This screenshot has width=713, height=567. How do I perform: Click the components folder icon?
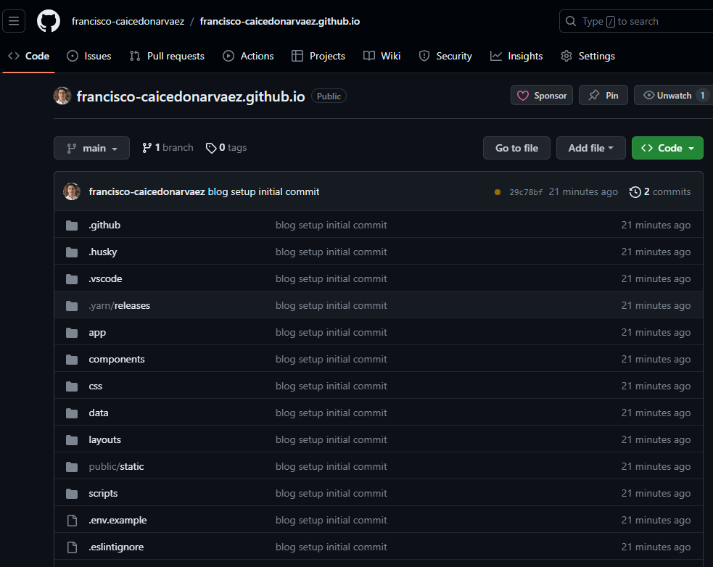(72, 359)
